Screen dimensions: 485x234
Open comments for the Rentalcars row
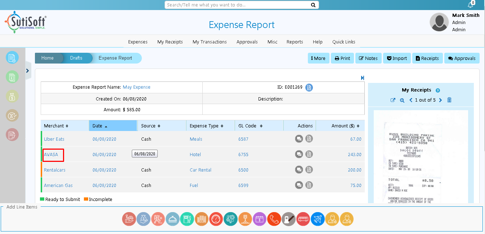click(299, 170)
